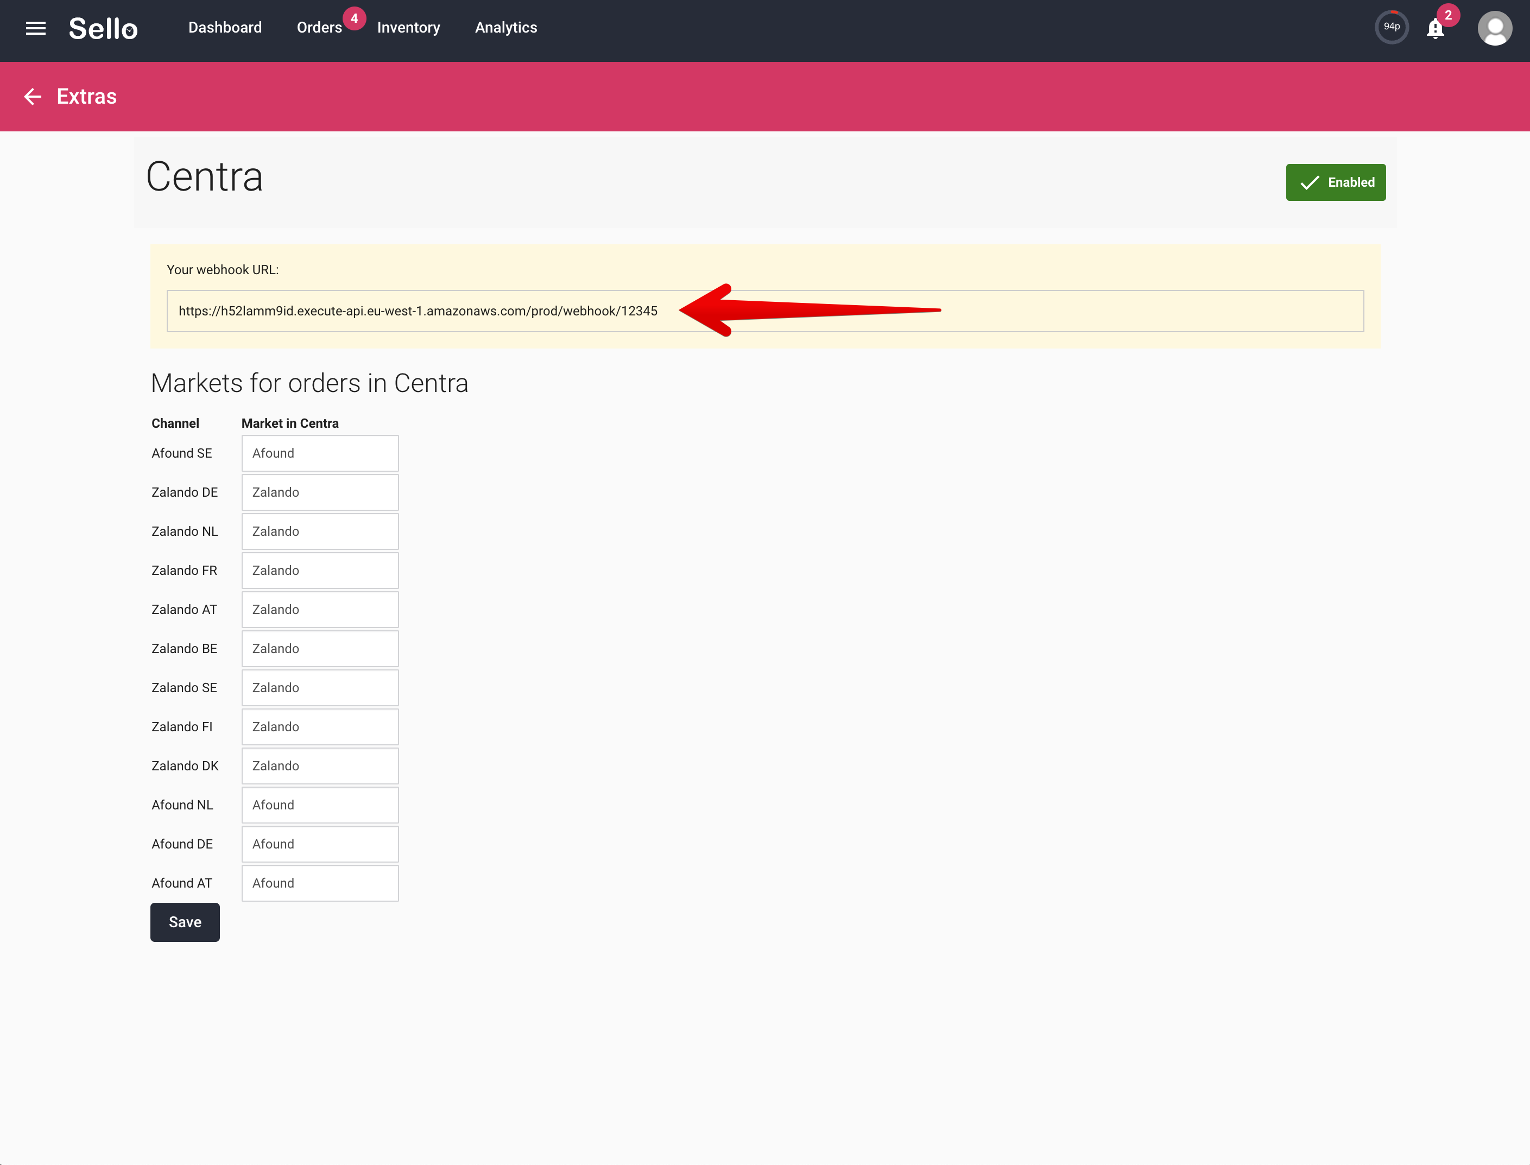Open the Analytics menu item
Image resolution: width=1530 pixels, height=1165 pixels.
[507, 28]
